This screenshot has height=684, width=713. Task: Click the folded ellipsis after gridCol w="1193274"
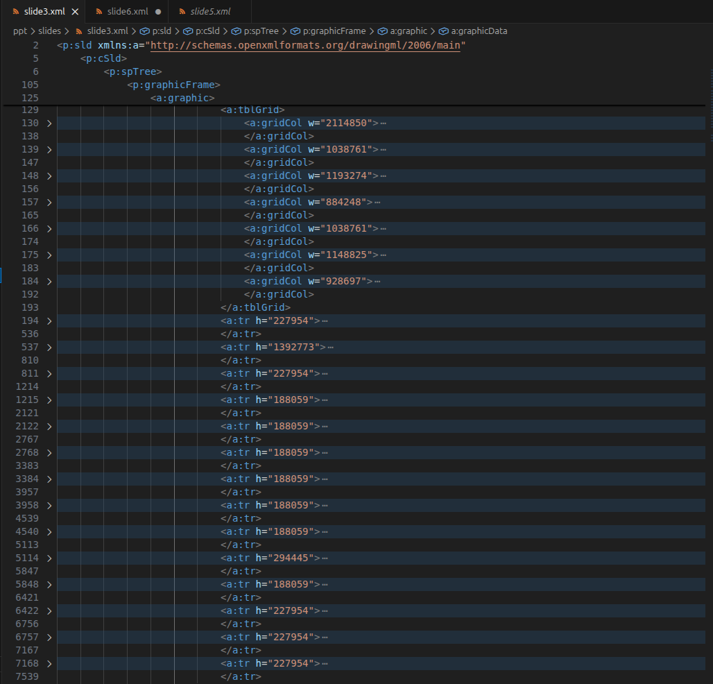pyautogui.click(x=383, y=176)
